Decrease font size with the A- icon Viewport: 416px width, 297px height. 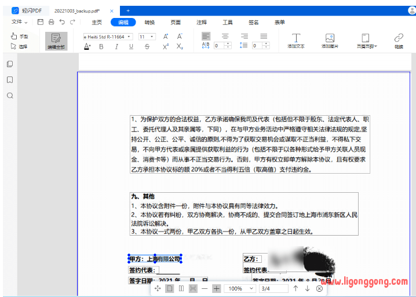pyautogui.click(x=180, y=36)
